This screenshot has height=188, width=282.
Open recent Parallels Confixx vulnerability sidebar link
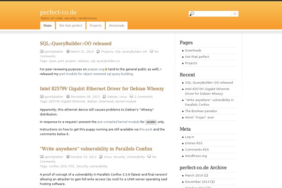[209, 102]
